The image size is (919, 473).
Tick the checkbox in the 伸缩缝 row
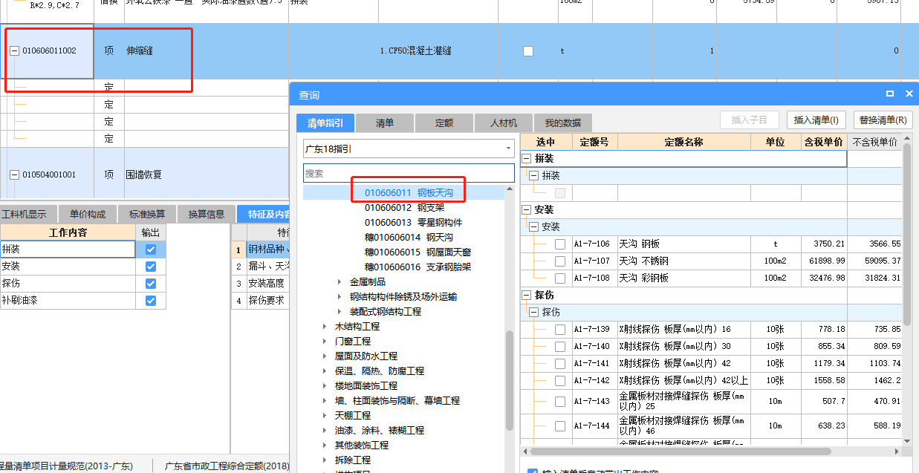pos(528,51)
